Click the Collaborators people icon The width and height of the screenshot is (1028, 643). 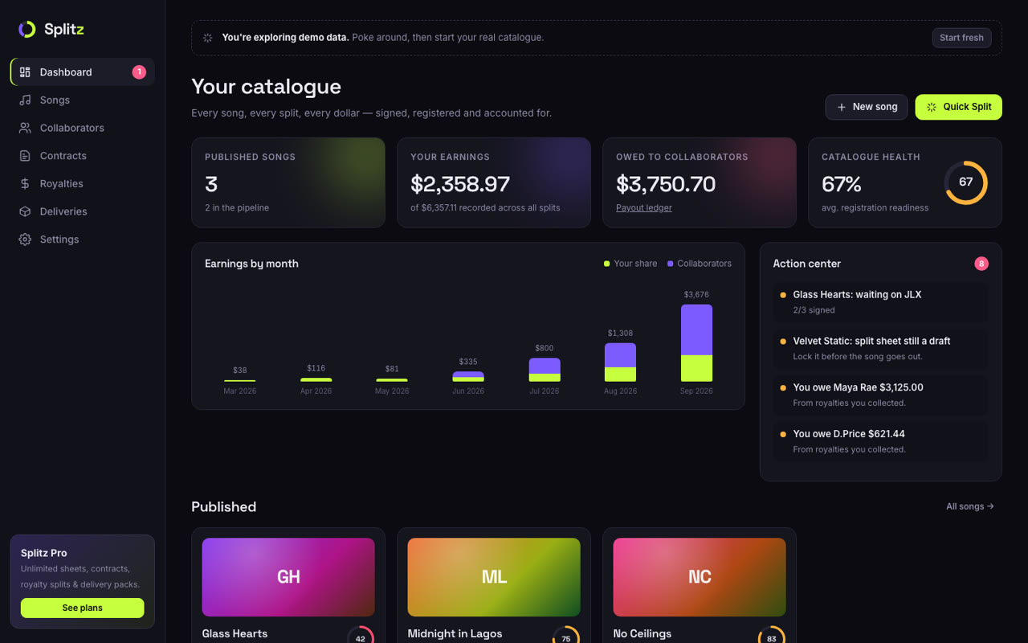(25, 128)
